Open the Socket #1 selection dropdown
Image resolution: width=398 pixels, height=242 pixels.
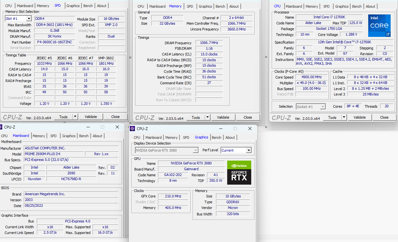click(x=323, y=106)
